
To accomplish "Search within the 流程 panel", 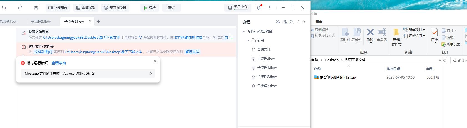I will [x=292, y=22].
